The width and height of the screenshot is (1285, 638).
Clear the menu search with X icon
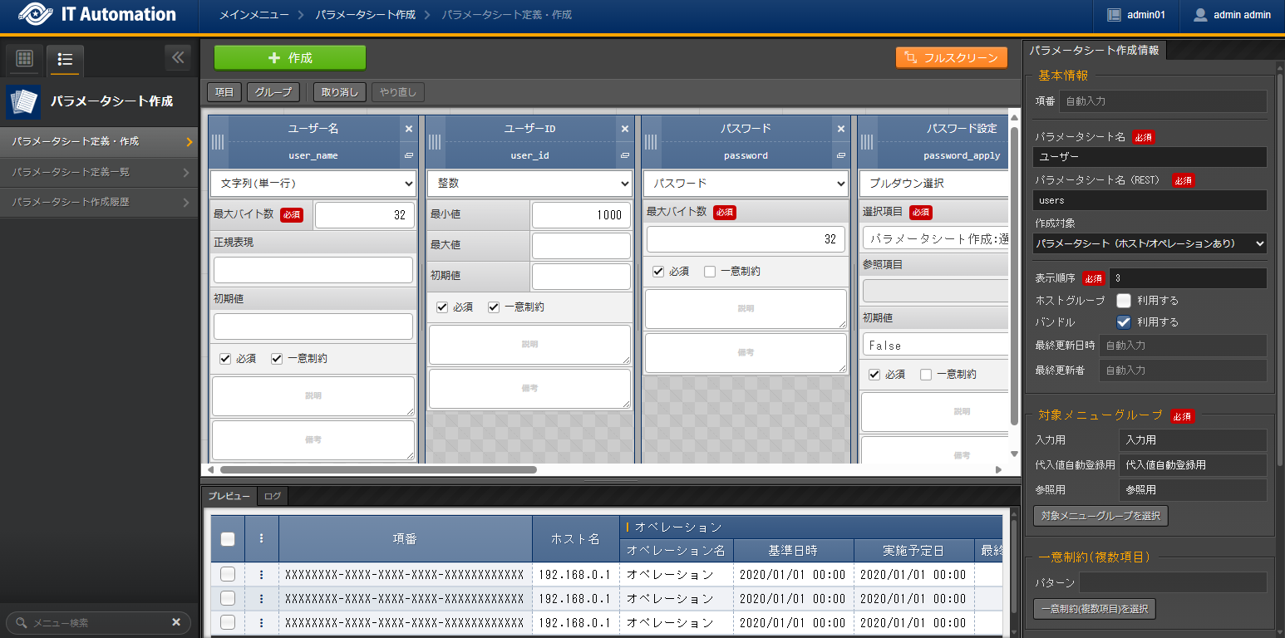coord(176,622)
